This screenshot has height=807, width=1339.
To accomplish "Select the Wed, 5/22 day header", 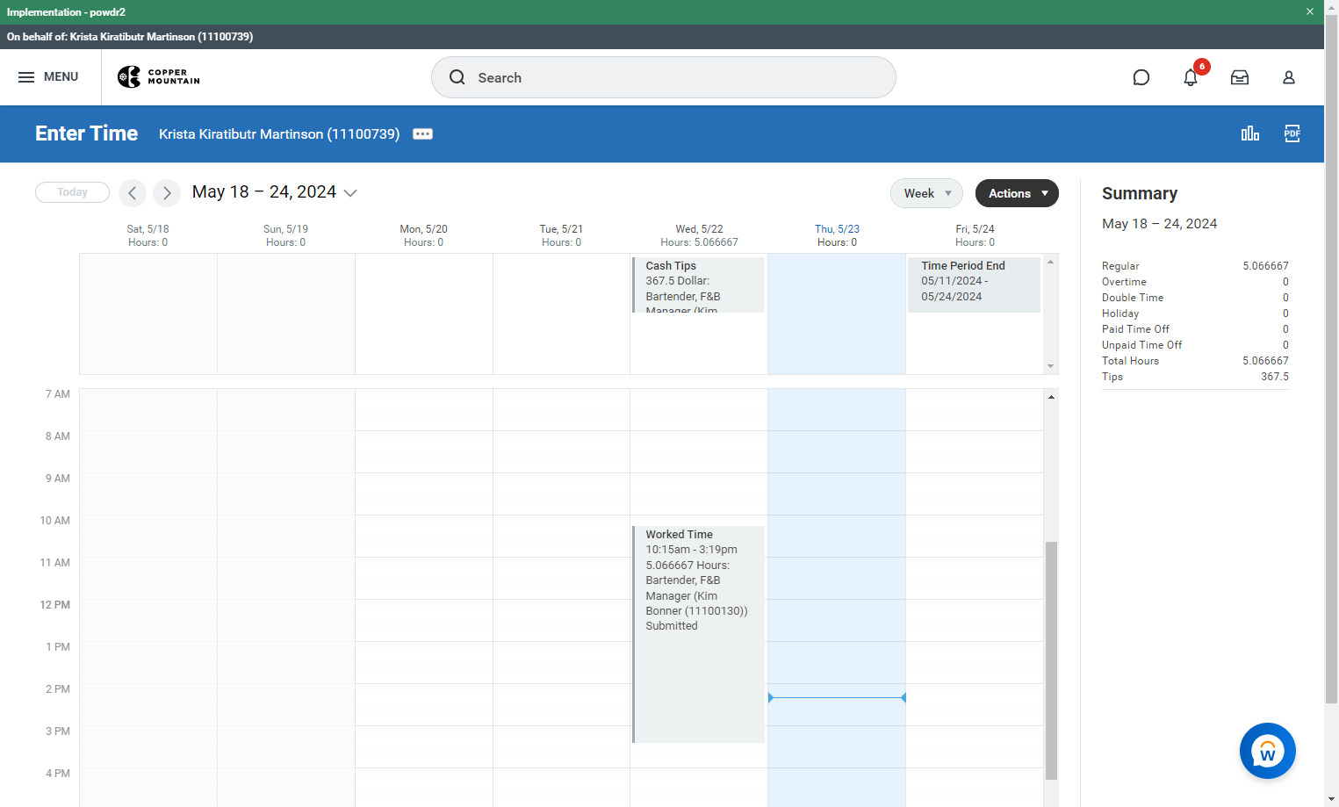I will click(699, 235).
